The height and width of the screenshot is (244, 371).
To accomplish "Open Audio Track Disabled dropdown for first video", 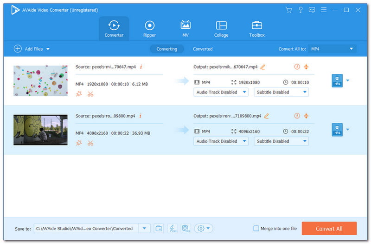I will pyautogui.click(x=221, y=92).
